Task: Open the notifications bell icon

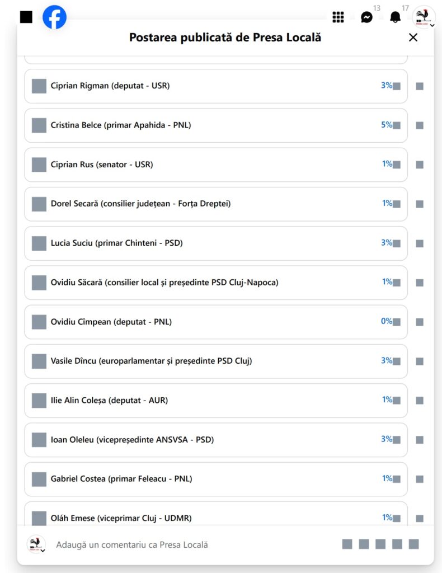Action: 395,17
